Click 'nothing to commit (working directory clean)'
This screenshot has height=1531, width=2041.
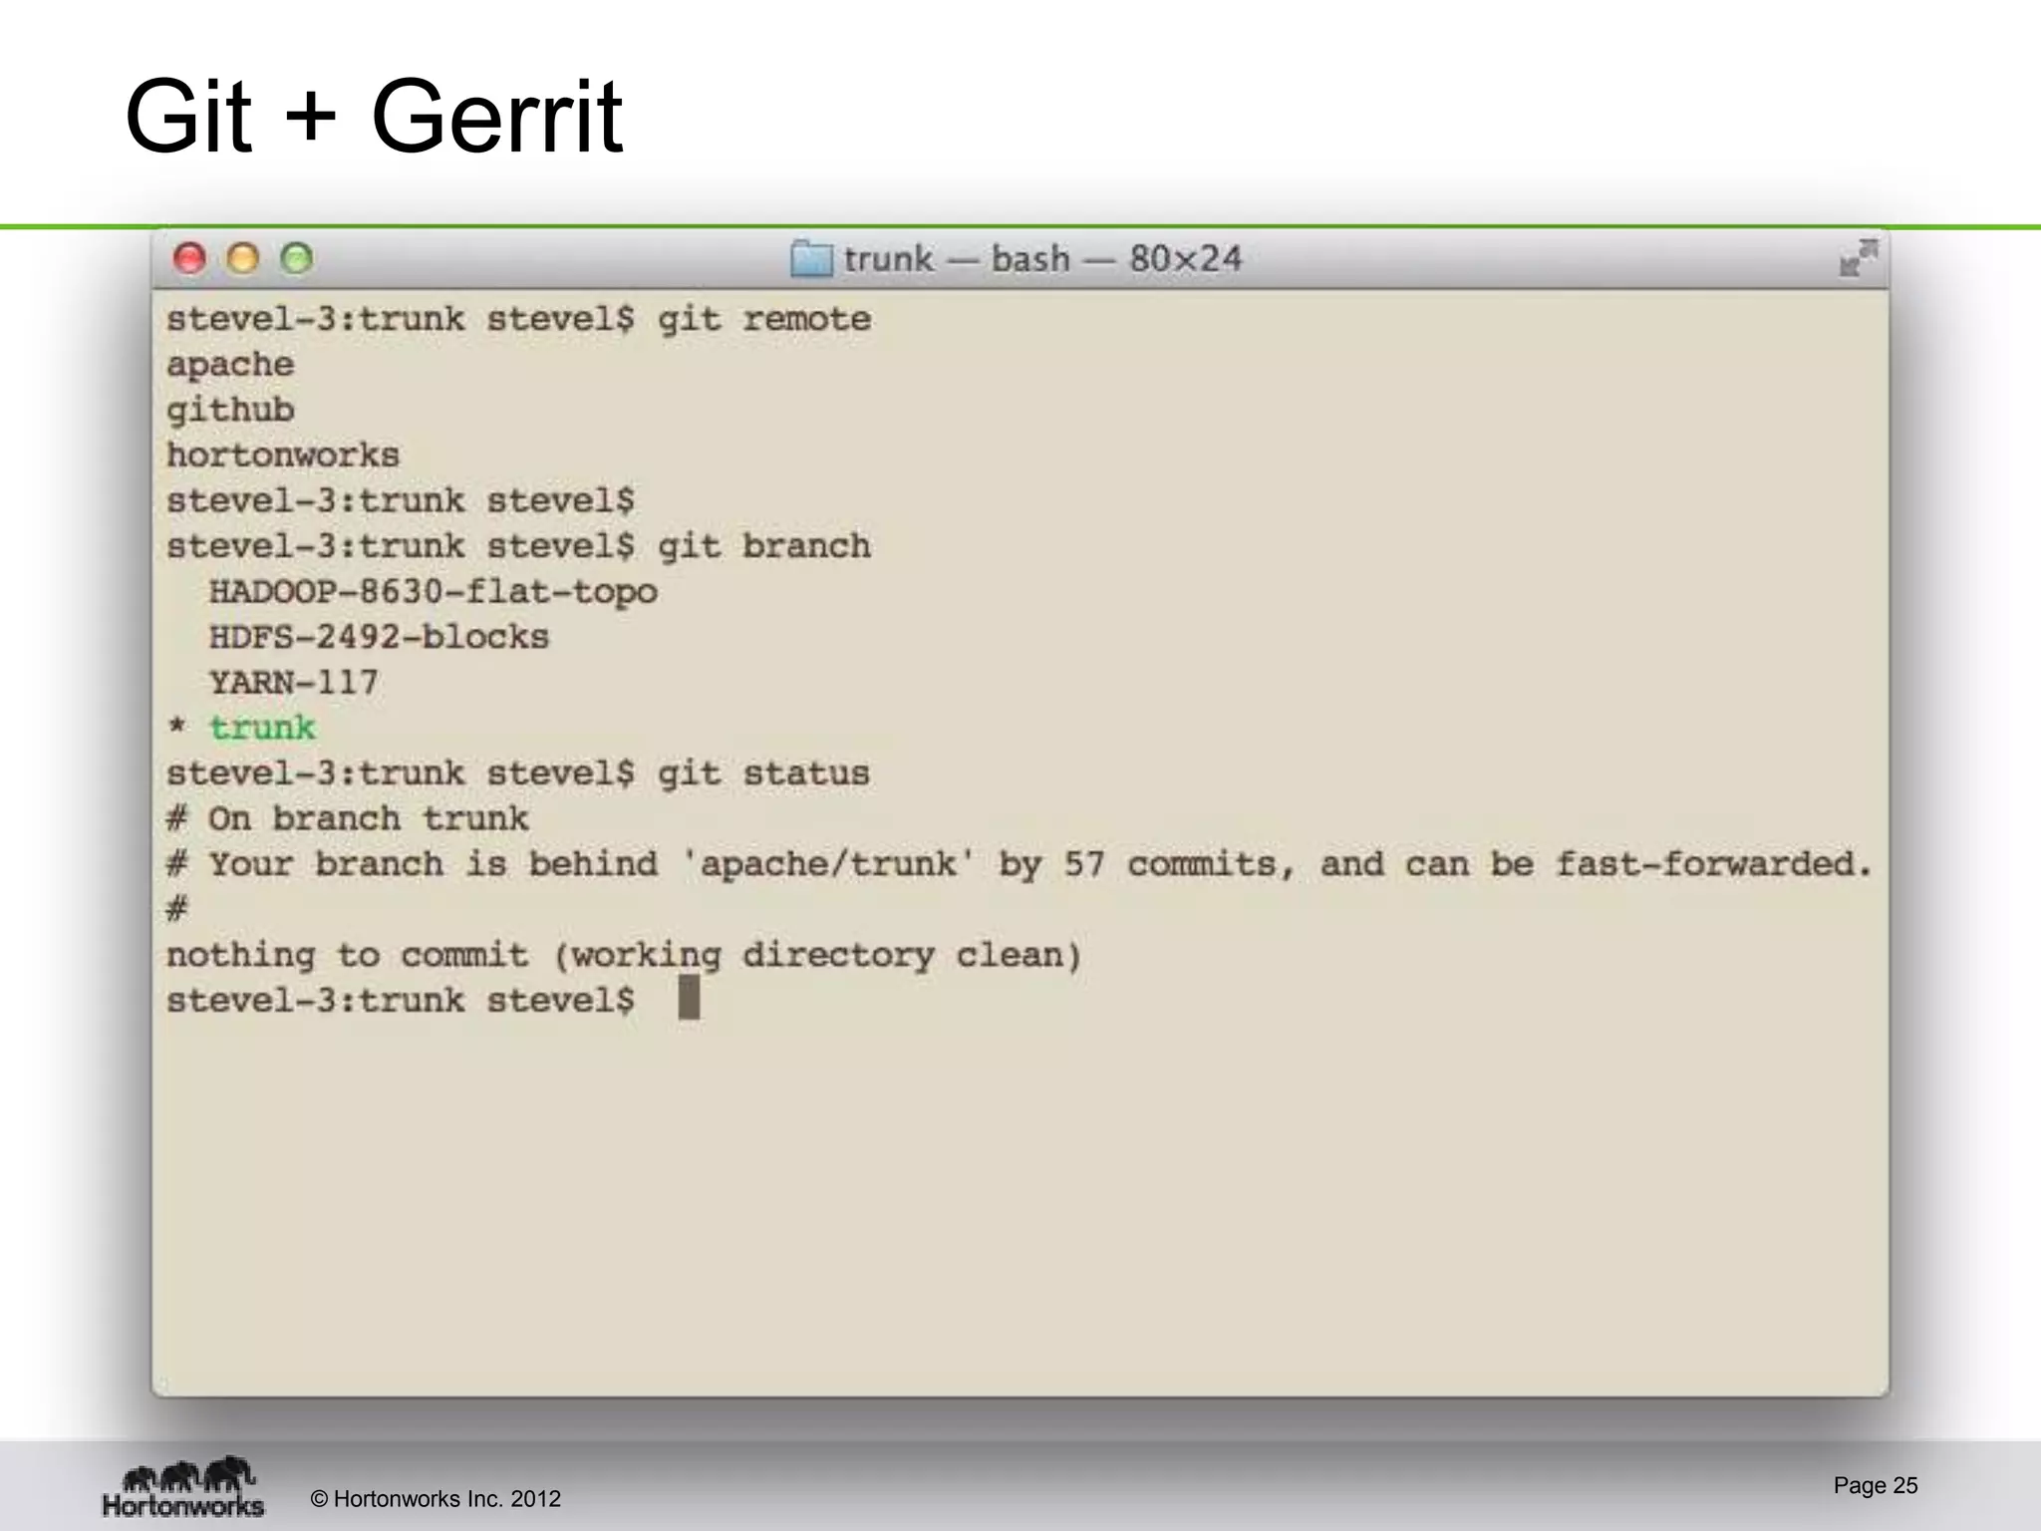(625, 956)
